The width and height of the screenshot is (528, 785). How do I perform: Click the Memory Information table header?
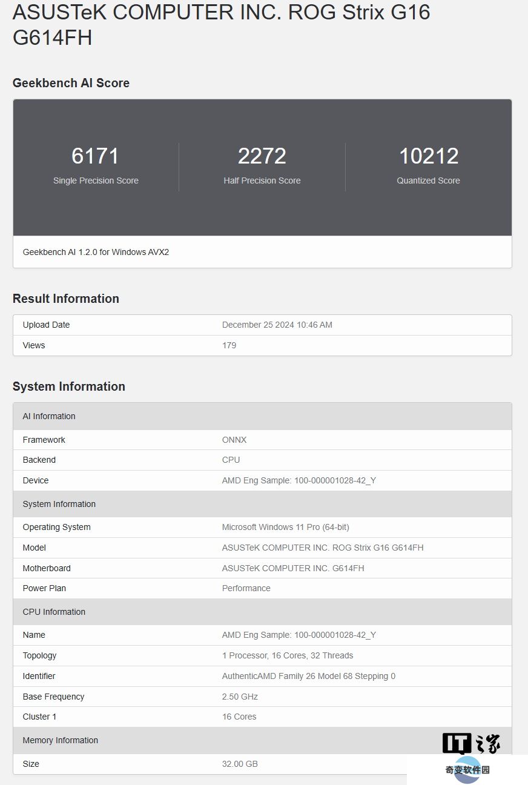coord(262,740)
